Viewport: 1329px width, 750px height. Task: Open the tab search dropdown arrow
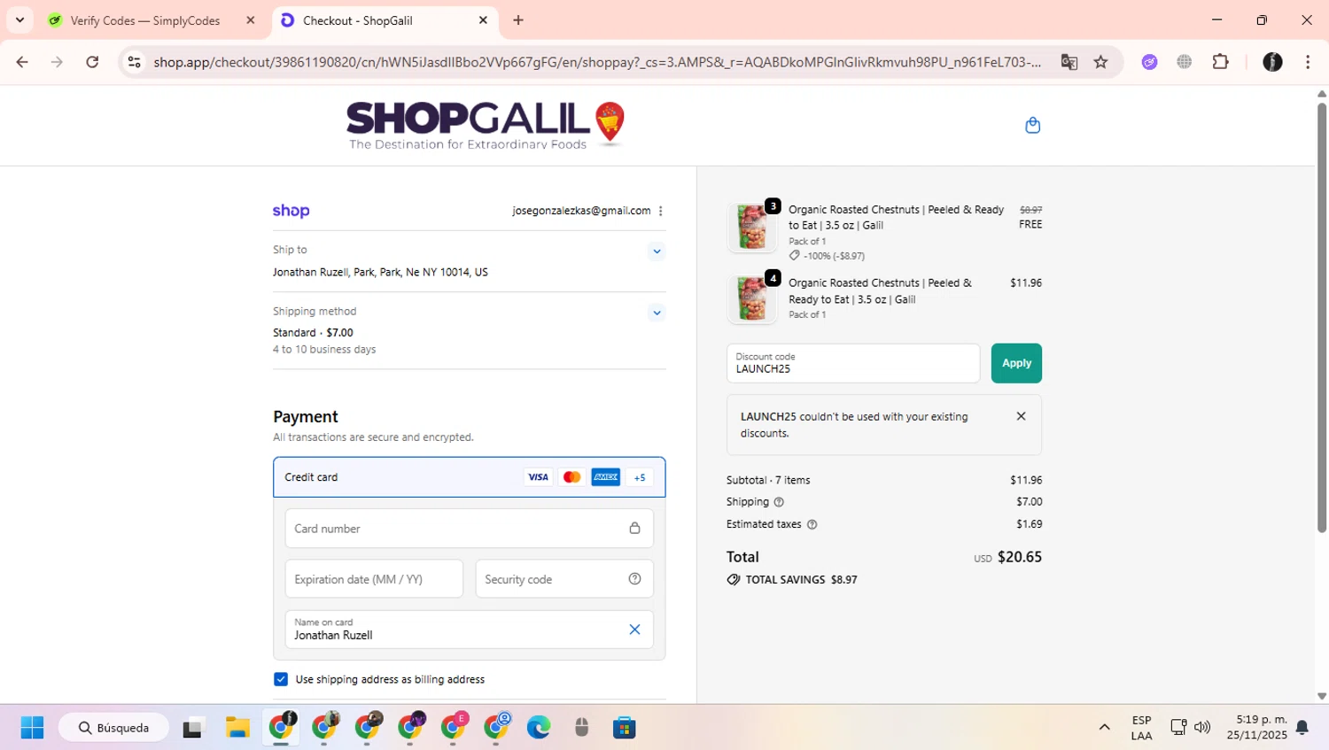tap(19, 19)
